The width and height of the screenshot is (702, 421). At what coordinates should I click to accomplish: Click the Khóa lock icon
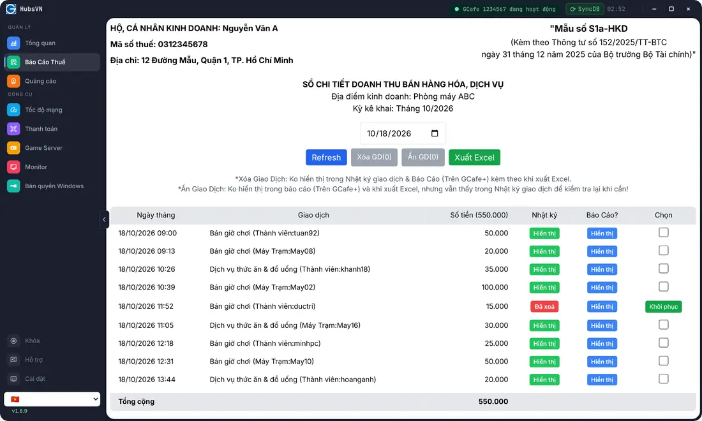13,341
